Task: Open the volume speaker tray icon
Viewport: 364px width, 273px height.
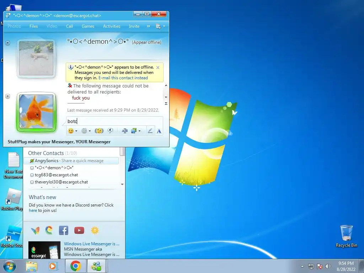Action: coord(328,266)
